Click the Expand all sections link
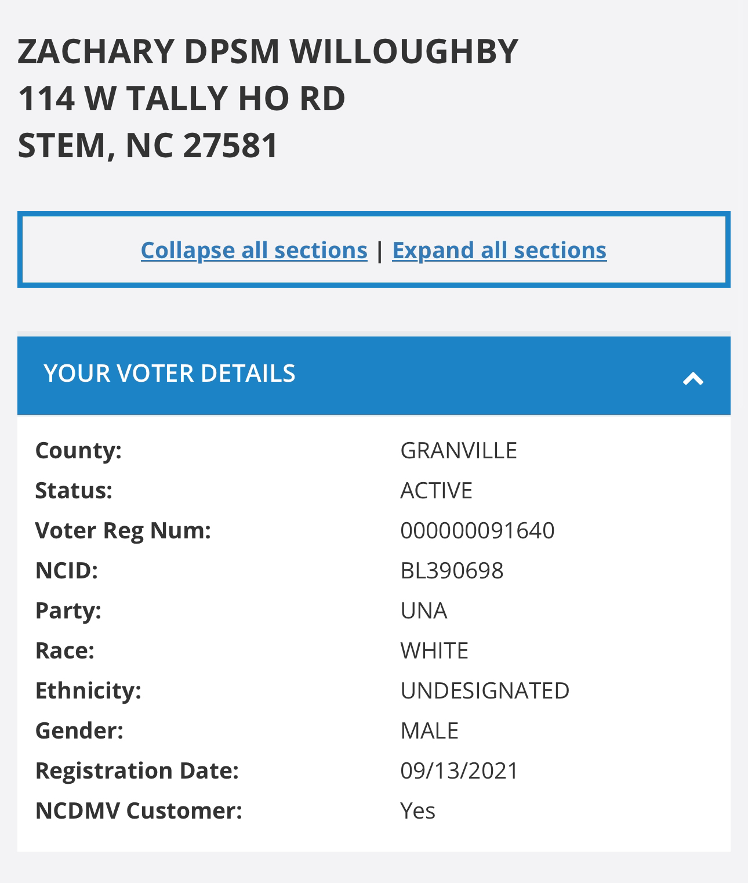This screenshot has width=748, height=883. pyautogui.click(x=499, y=250)
